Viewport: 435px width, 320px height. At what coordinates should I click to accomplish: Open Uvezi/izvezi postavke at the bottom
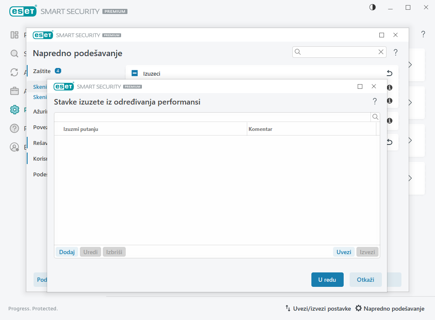pyautogui.click(x=318, y=309)
